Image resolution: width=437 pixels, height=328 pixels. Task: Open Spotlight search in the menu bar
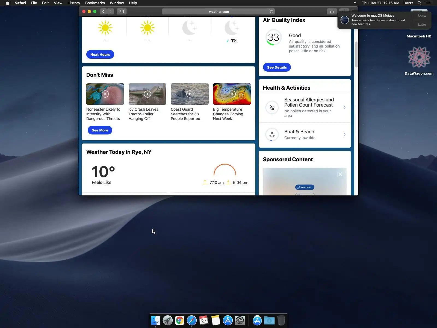pyautogui.click(x=420, y=3)
